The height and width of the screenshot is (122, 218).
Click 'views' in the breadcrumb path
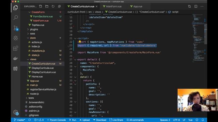click(98, 12)
